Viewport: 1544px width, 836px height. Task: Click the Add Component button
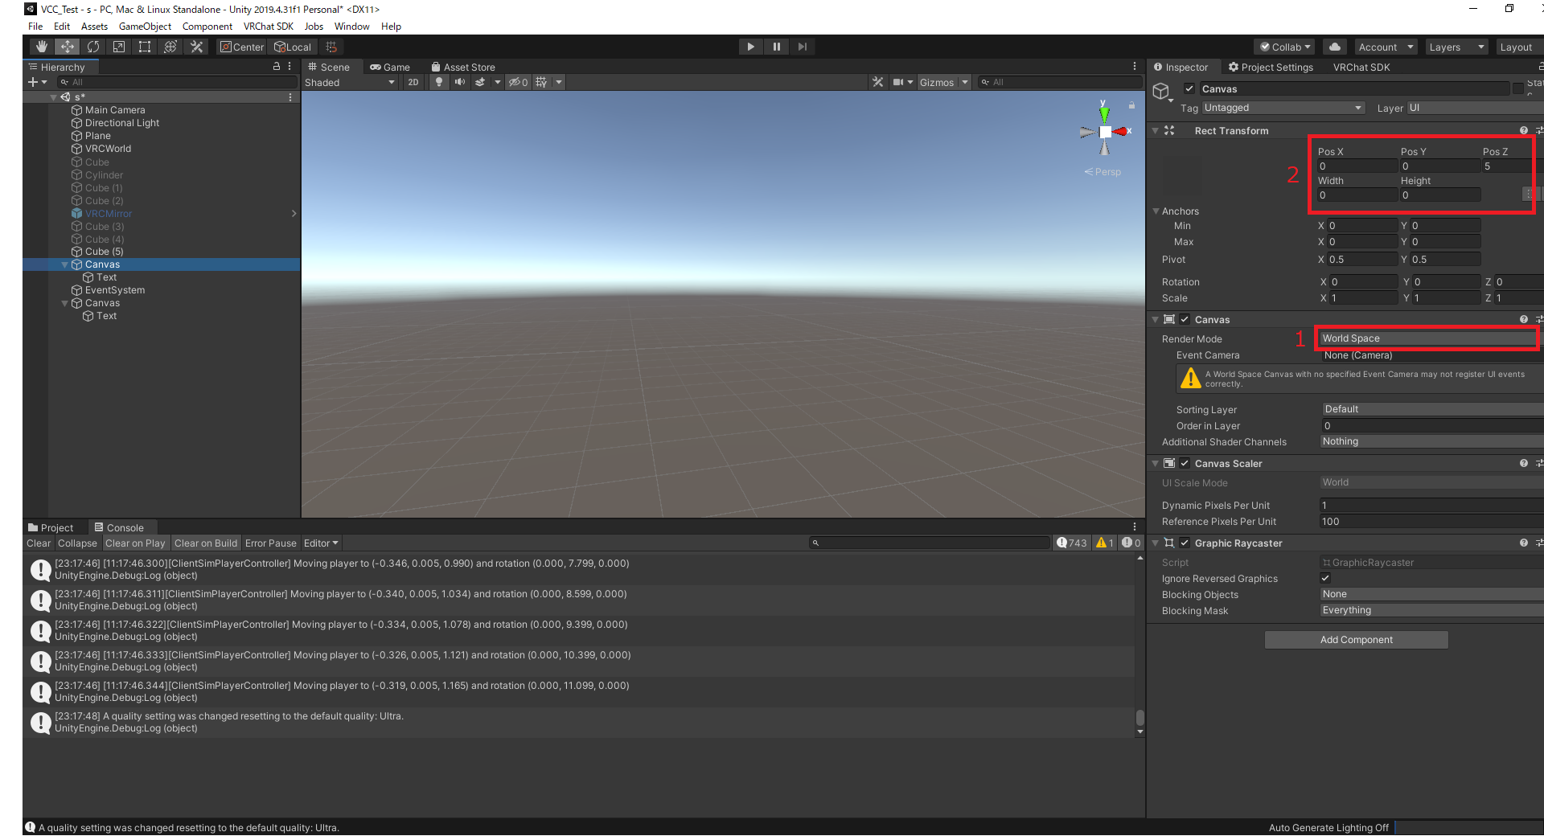point(1356,640)
